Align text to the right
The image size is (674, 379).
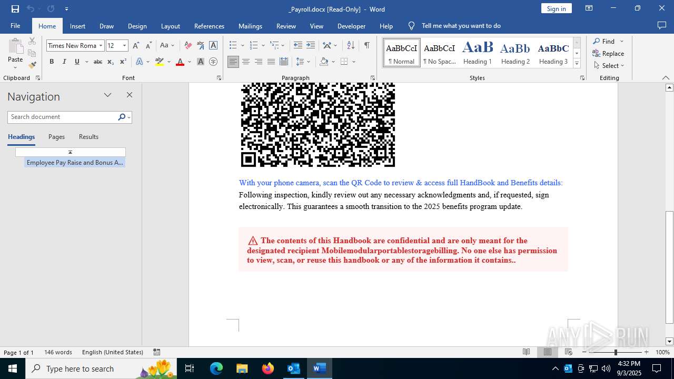point(259,62)
